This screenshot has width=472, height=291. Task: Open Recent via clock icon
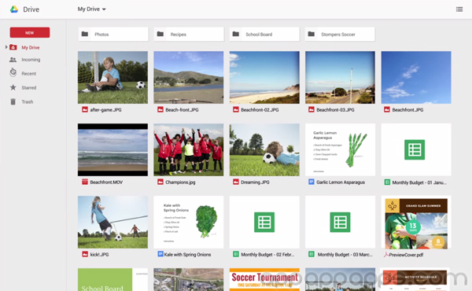(13, 73)
